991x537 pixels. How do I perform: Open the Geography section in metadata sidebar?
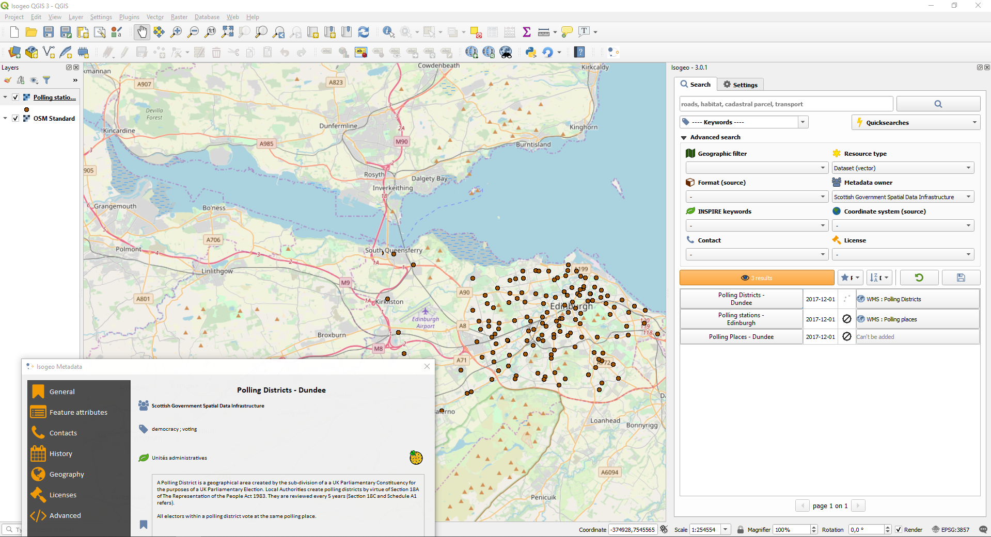tap(67, 475)
